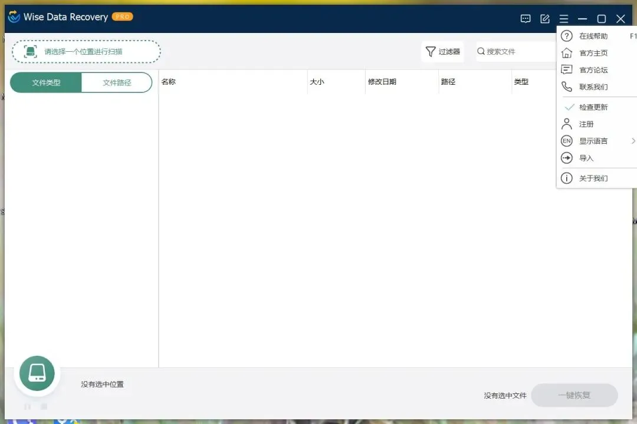
Task: Click the 没有选中文件 status text
Action: (505, 396)
